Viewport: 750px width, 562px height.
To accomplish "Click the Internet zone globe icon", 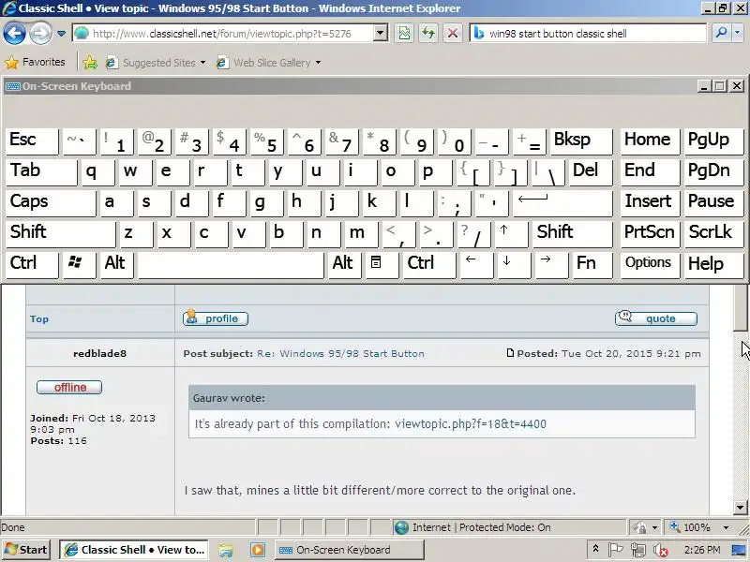I will [402, 527].
